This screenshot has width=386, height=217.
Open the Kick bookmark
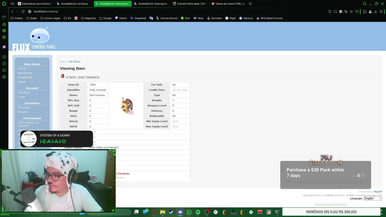(x=185, y=18)
